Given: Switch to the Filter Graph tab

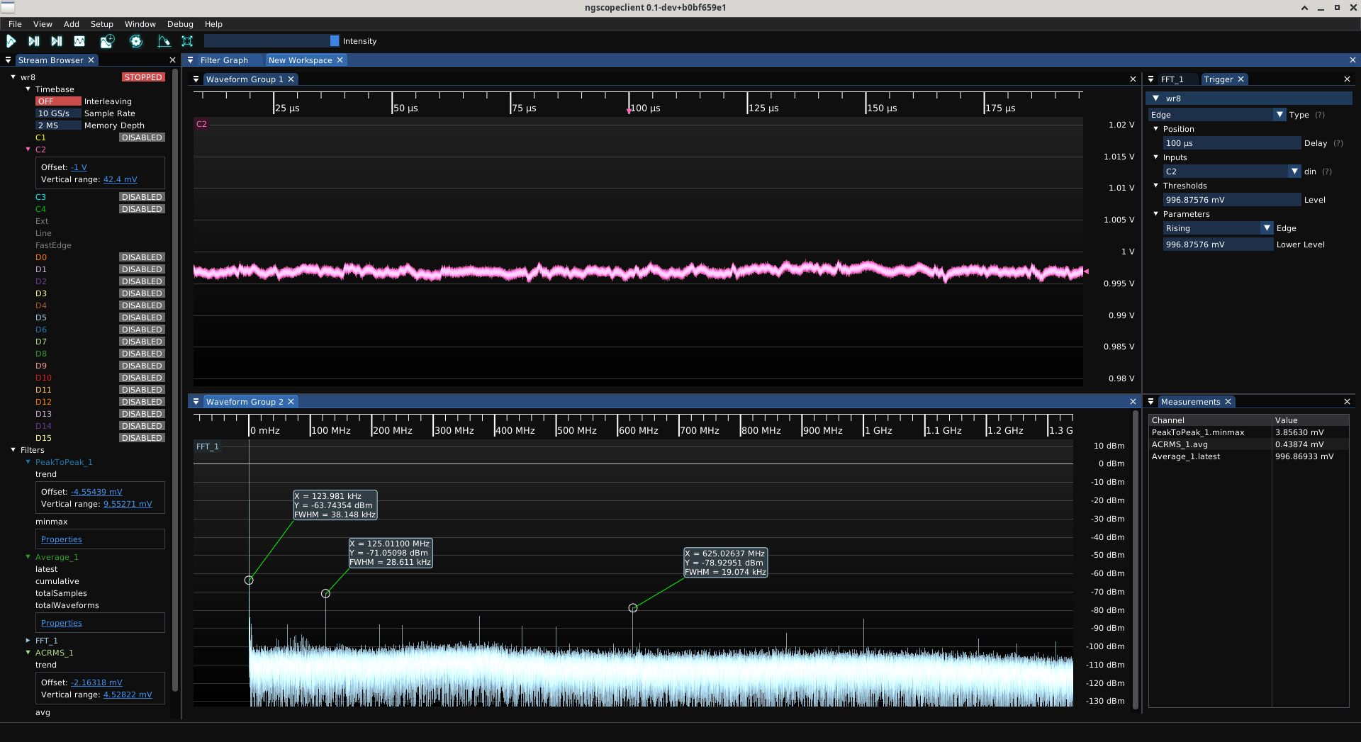Looking at the screenshot, I should tap(224, 60).
